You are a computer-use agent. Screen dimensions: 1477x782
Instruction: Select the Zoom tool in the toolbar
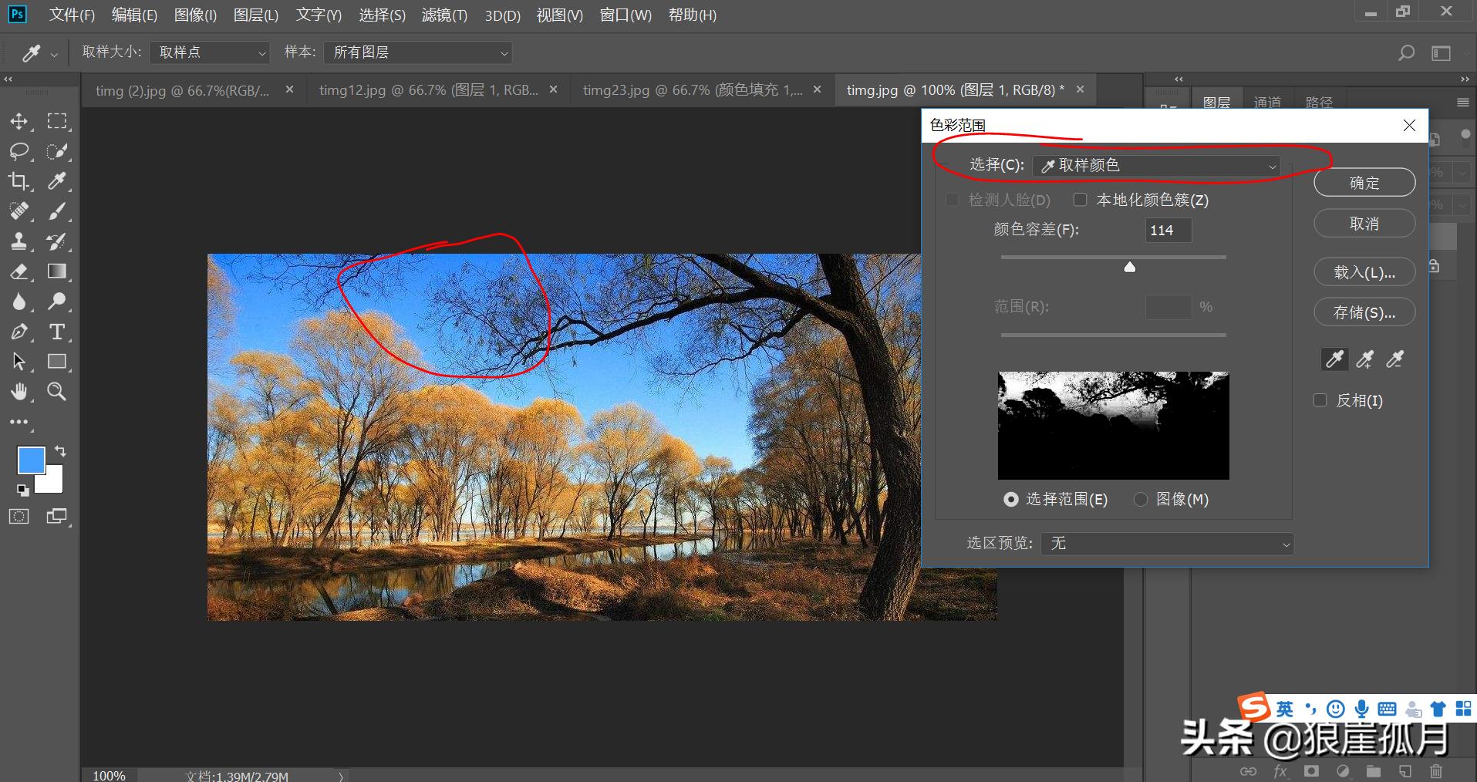coord(56,392)
